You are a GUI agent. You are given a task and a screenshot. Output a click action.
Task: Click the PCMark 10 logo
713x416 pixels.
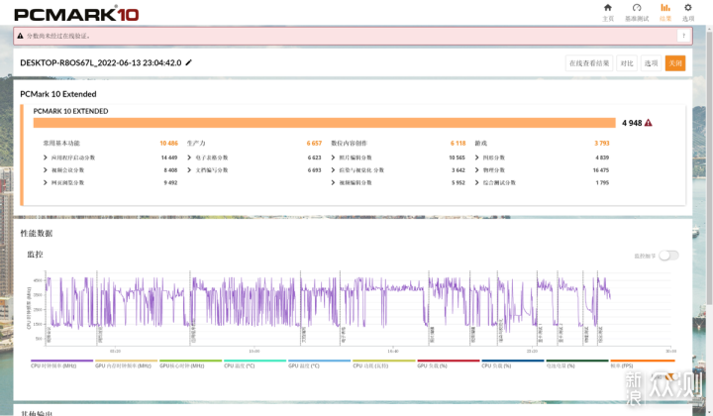click(76, 14)
